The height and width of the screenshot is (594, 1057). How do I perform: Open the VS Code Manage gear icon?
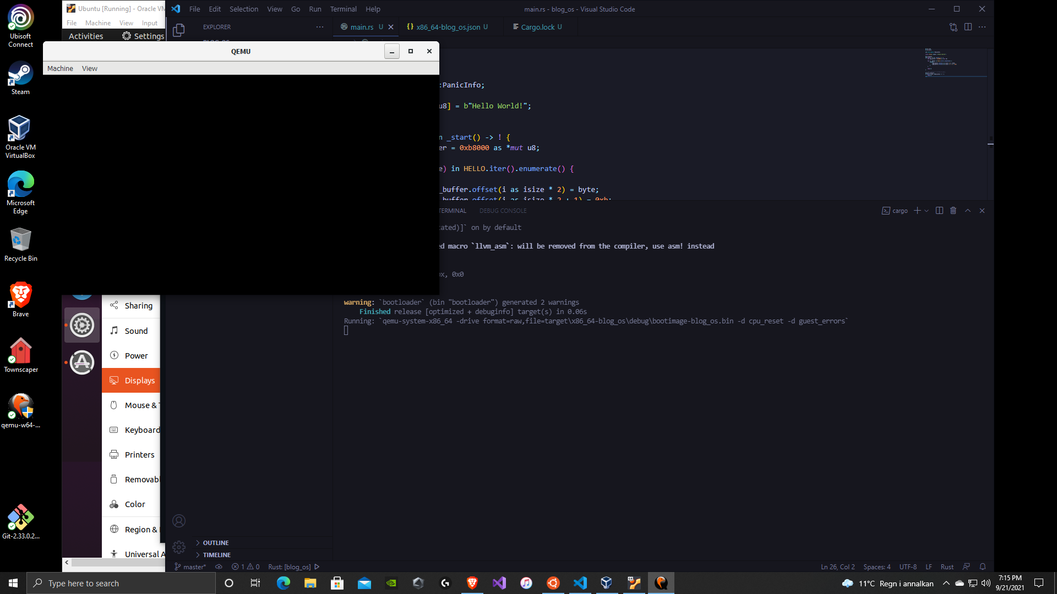coord(179,547)
